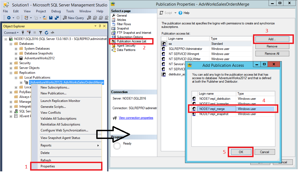Screen dimensions: 299x173
Task: Open the New Query toolbar icon
Action: click(73, 18)
